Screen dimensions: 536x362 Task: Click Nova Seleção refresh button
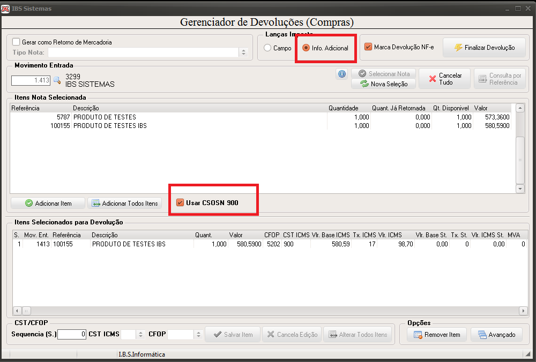pos(384,84)
